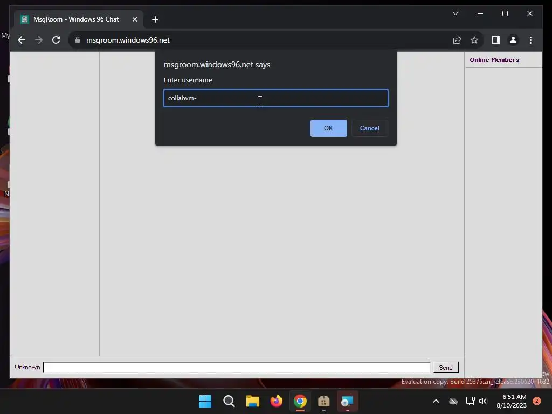Minimize the Chrome window

click(x=480, y=13)
